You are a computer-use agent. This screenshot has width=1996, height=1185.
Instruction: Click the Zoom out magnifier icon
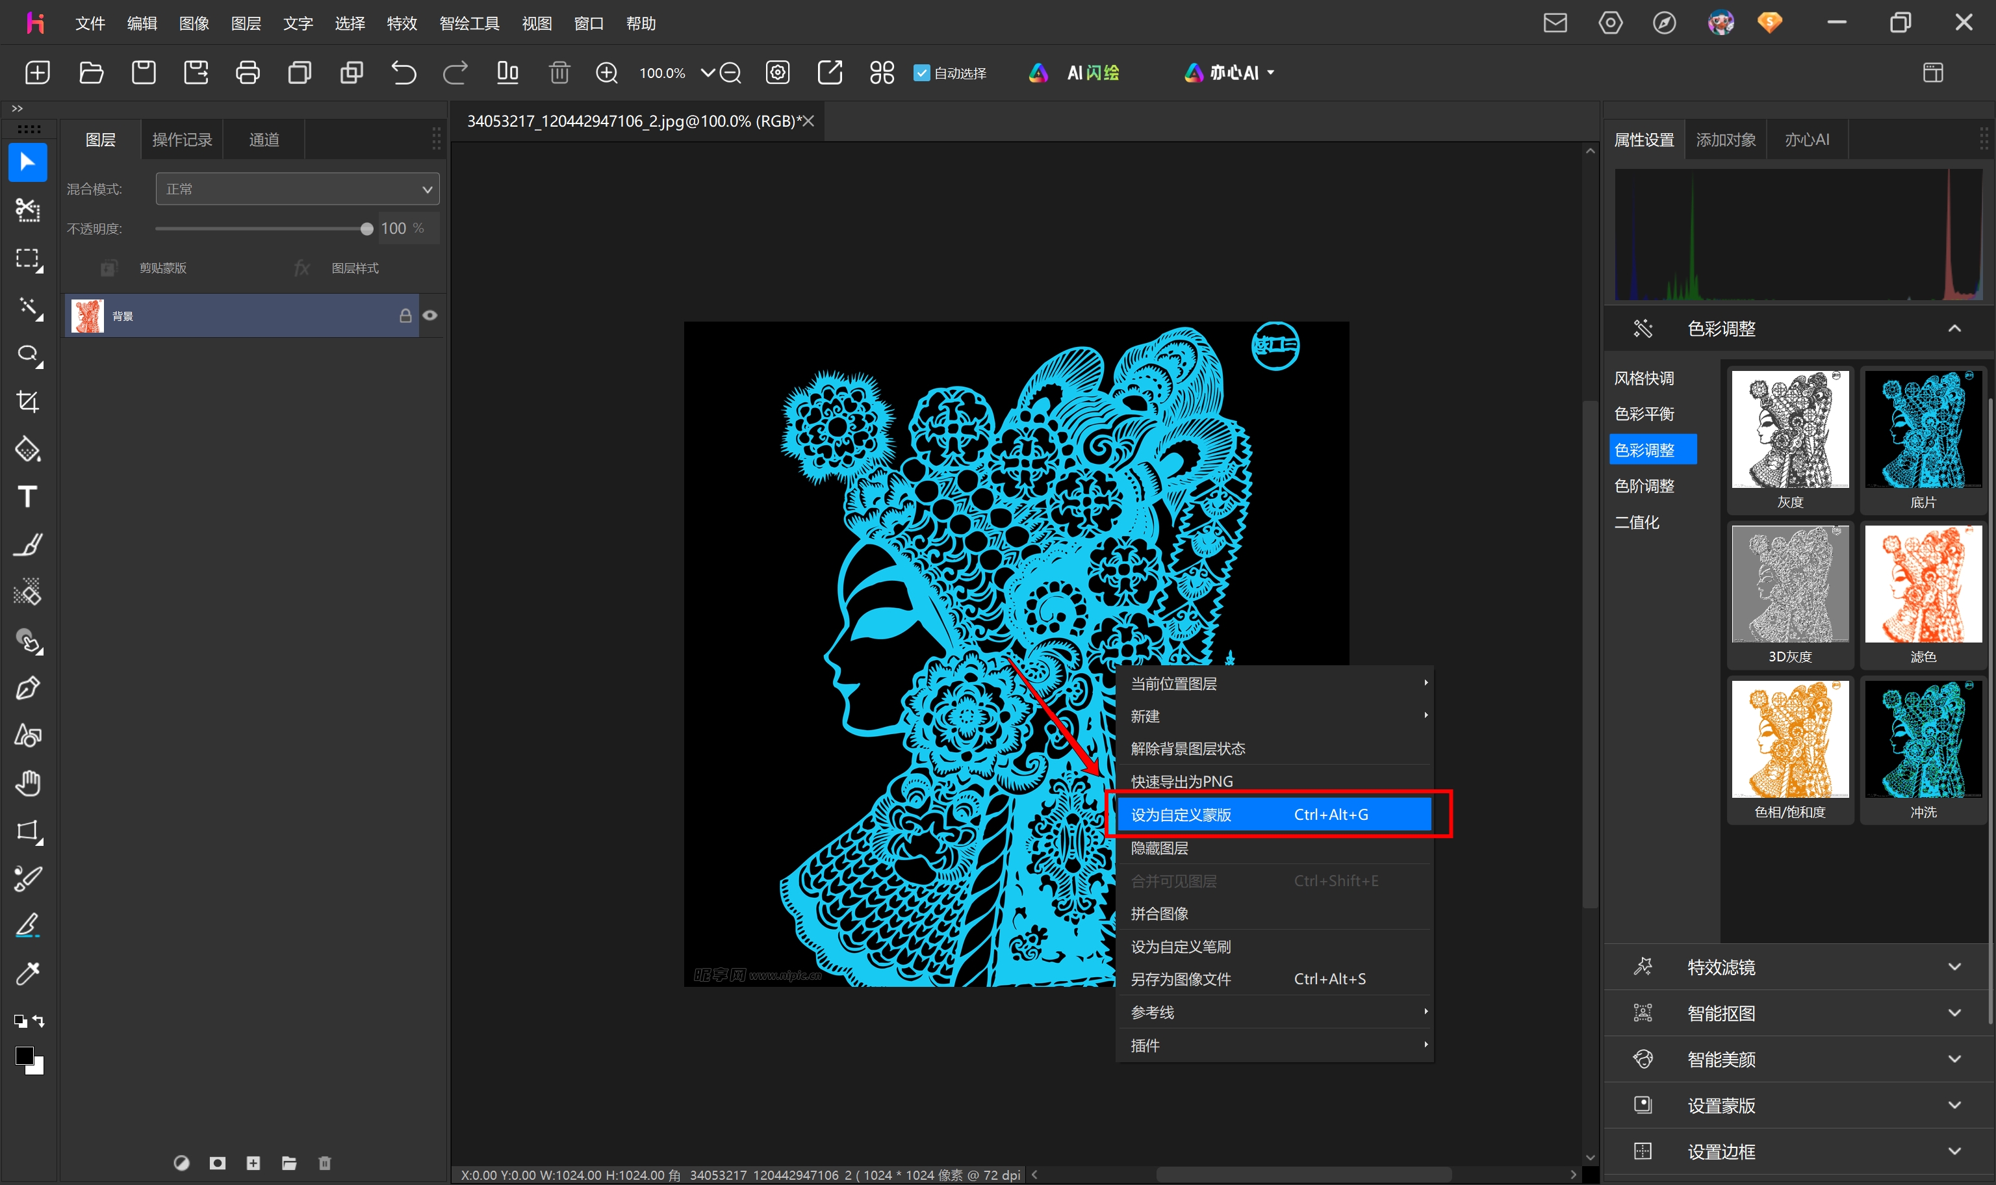point(730,73)
